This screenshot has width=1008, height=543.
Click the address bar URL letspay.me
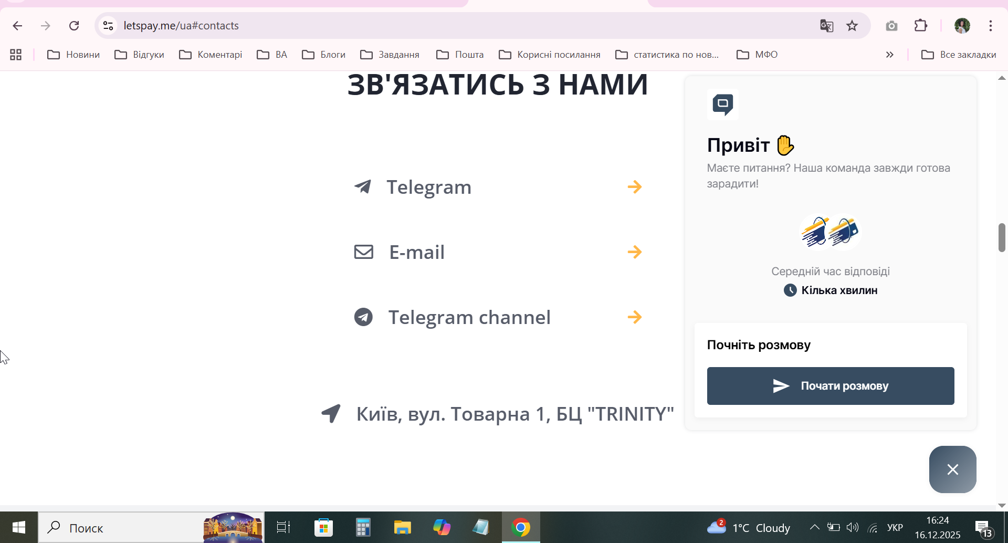181,26
